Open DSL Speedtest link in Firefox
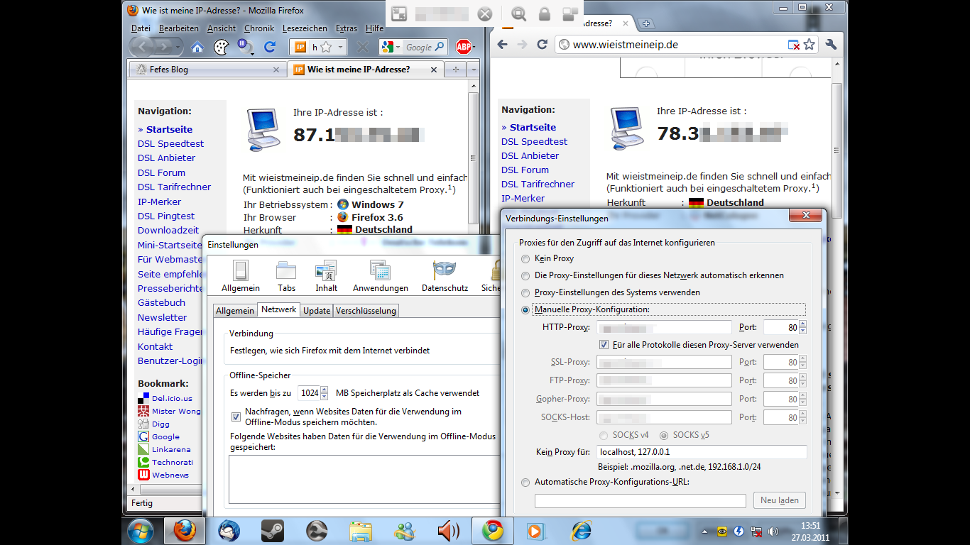 tap(170, 143)
